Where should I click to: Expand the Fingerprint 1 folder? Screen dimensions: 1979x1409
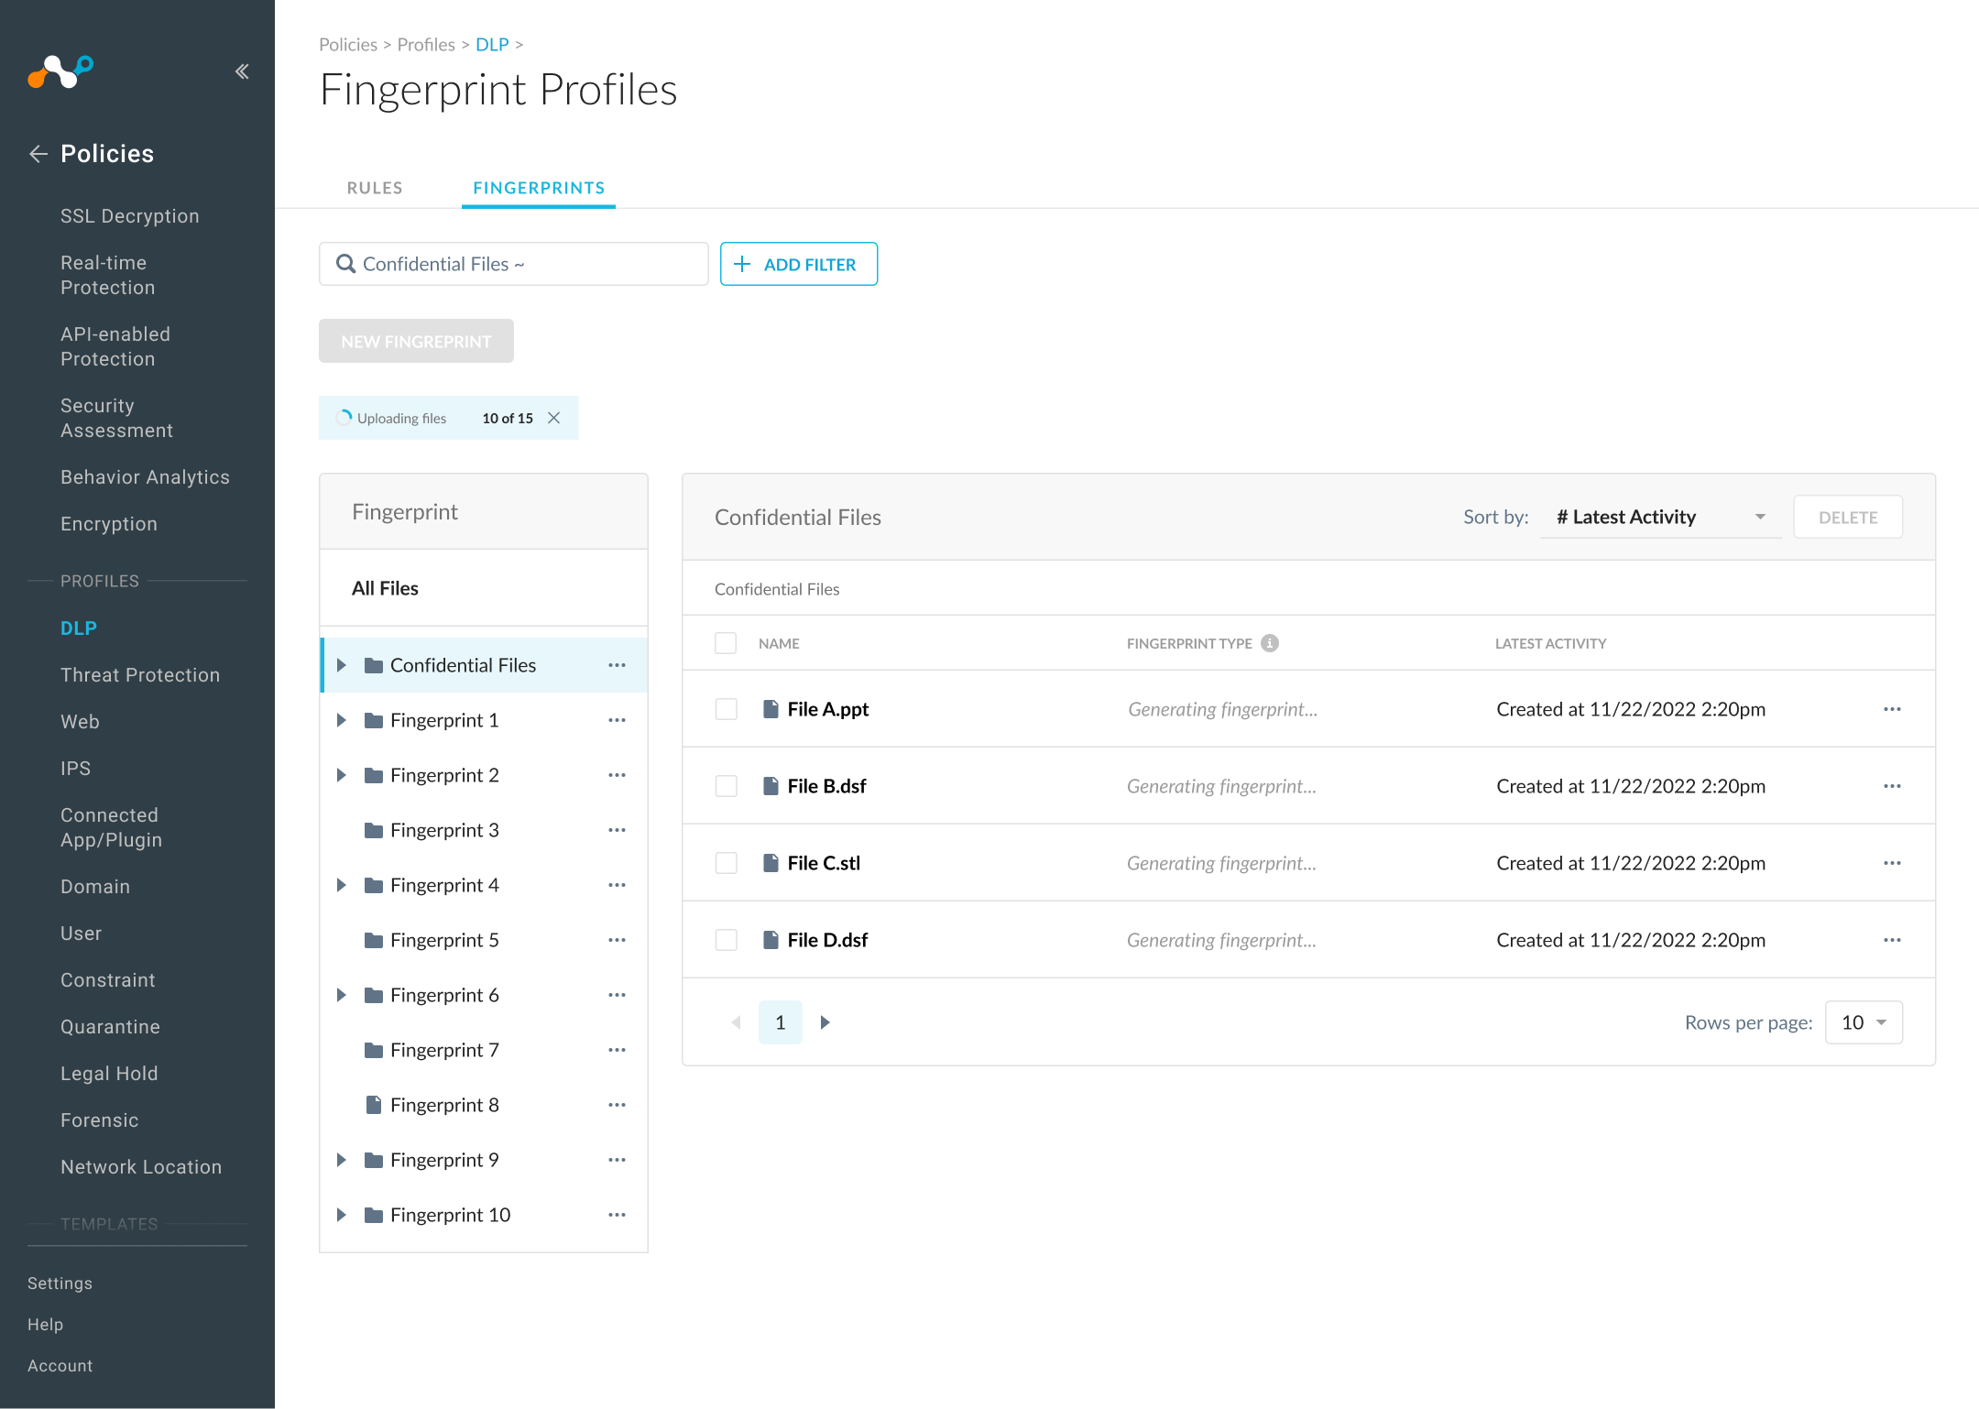point(342,719)
